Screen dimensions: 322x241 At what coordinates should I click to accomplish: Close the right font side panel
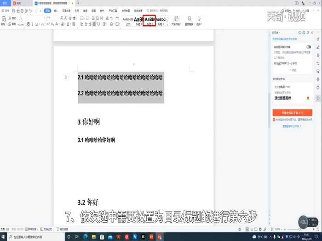point(312,33)
